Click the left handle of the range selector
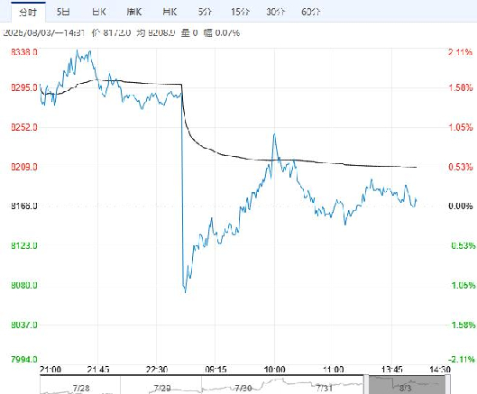 click(367, 385)
